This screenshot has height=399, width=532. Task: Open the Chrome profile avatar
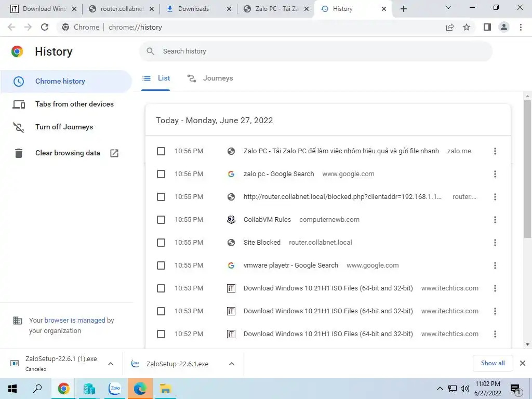(504, 27)
